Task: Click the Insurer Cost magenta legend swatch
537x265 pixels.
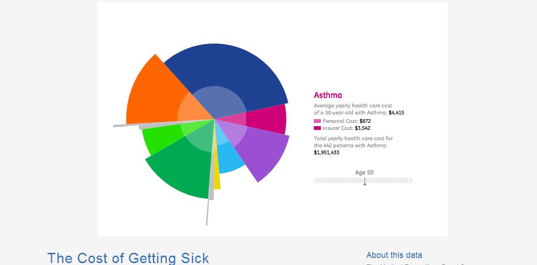Action: [318, 128]
